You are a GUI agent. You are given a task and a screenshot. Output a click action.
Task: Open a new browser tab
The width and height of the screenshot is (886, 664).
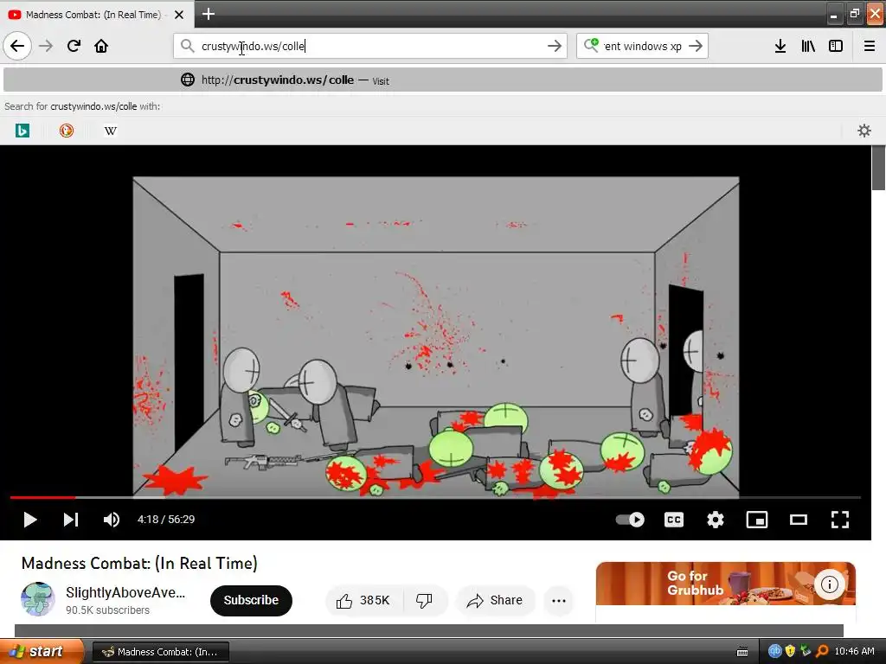(208, 14)
